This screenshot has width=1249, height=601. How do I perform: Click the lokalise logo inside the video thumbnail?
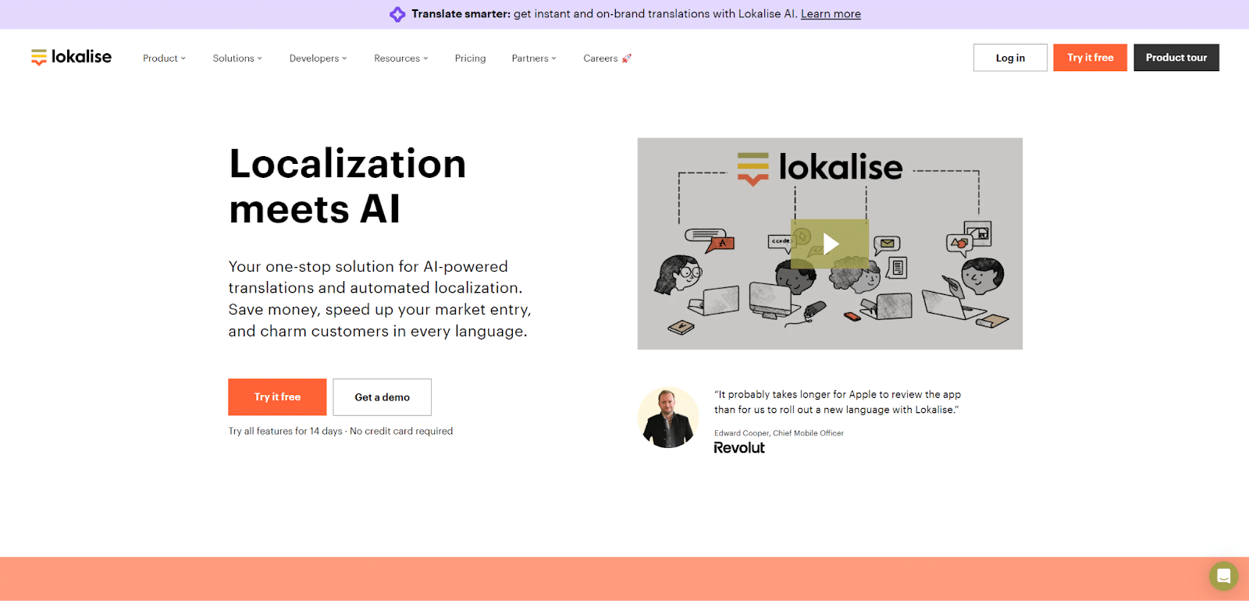(x=820, y=168)
